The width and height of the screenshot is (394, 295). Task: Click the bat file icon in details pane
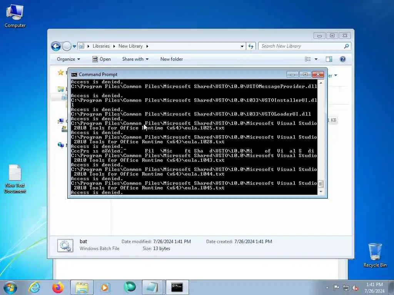click(x=65, y=245)
